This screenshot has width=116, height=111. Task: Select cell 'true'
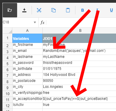(79, 106)
